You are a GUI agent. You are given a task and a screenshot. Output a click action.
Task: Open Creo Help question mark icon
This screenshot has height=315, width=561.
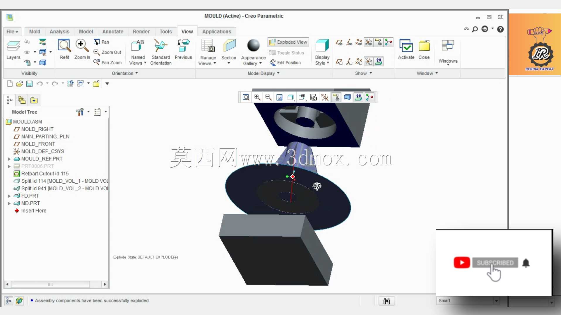[500, 29]
